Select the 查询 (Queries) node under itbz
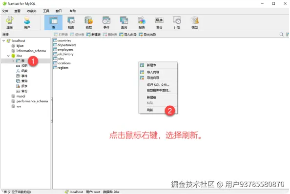This screenshot has width=290, height=194. pos(24,81)
